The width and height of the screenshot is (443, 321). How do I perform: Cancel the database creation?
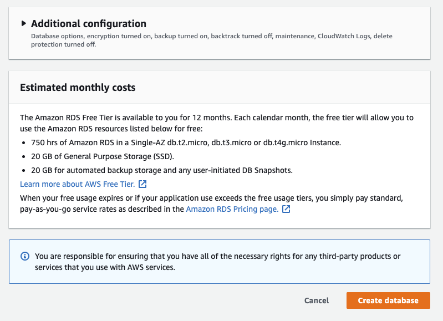click(x=317, y=300)
